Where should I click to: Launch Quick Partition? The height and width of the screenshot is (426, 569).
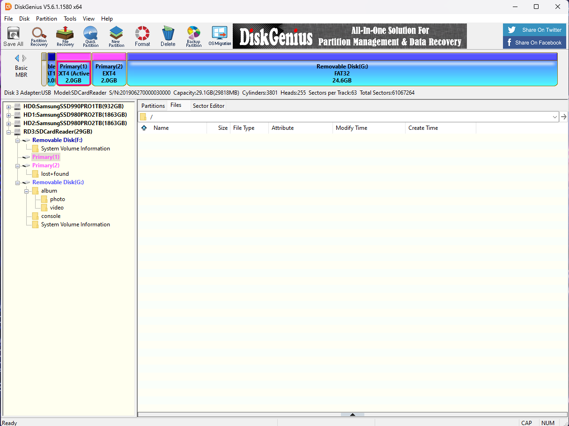(x=90, y=36)
